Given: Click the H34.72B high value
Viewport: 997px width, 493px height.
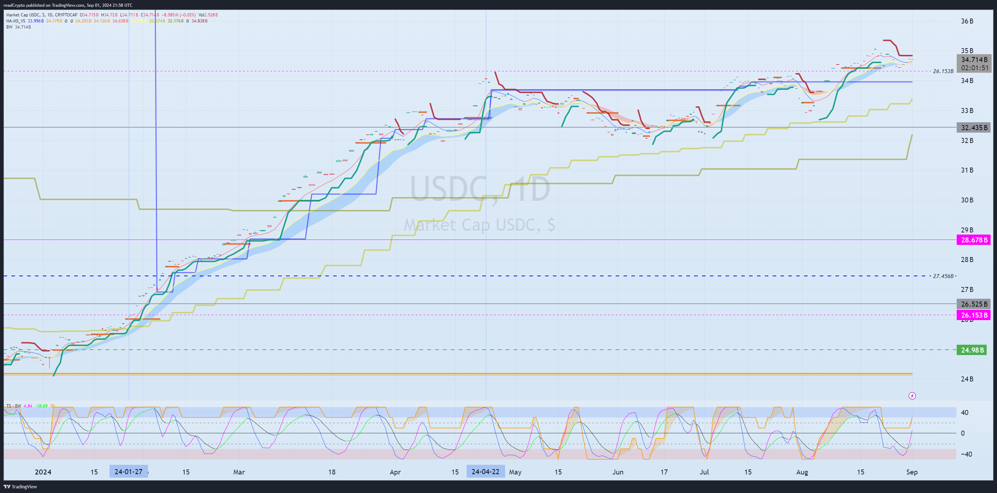Looking at the screenshot, I should click(x=109, y=15).
